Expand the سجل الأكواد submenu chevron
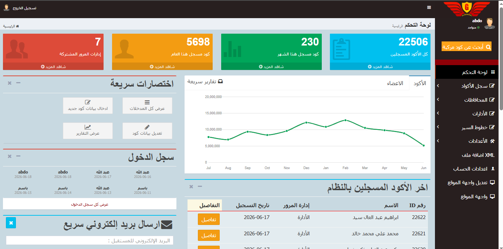Screen dimensions: 503x249 (438, 86)
